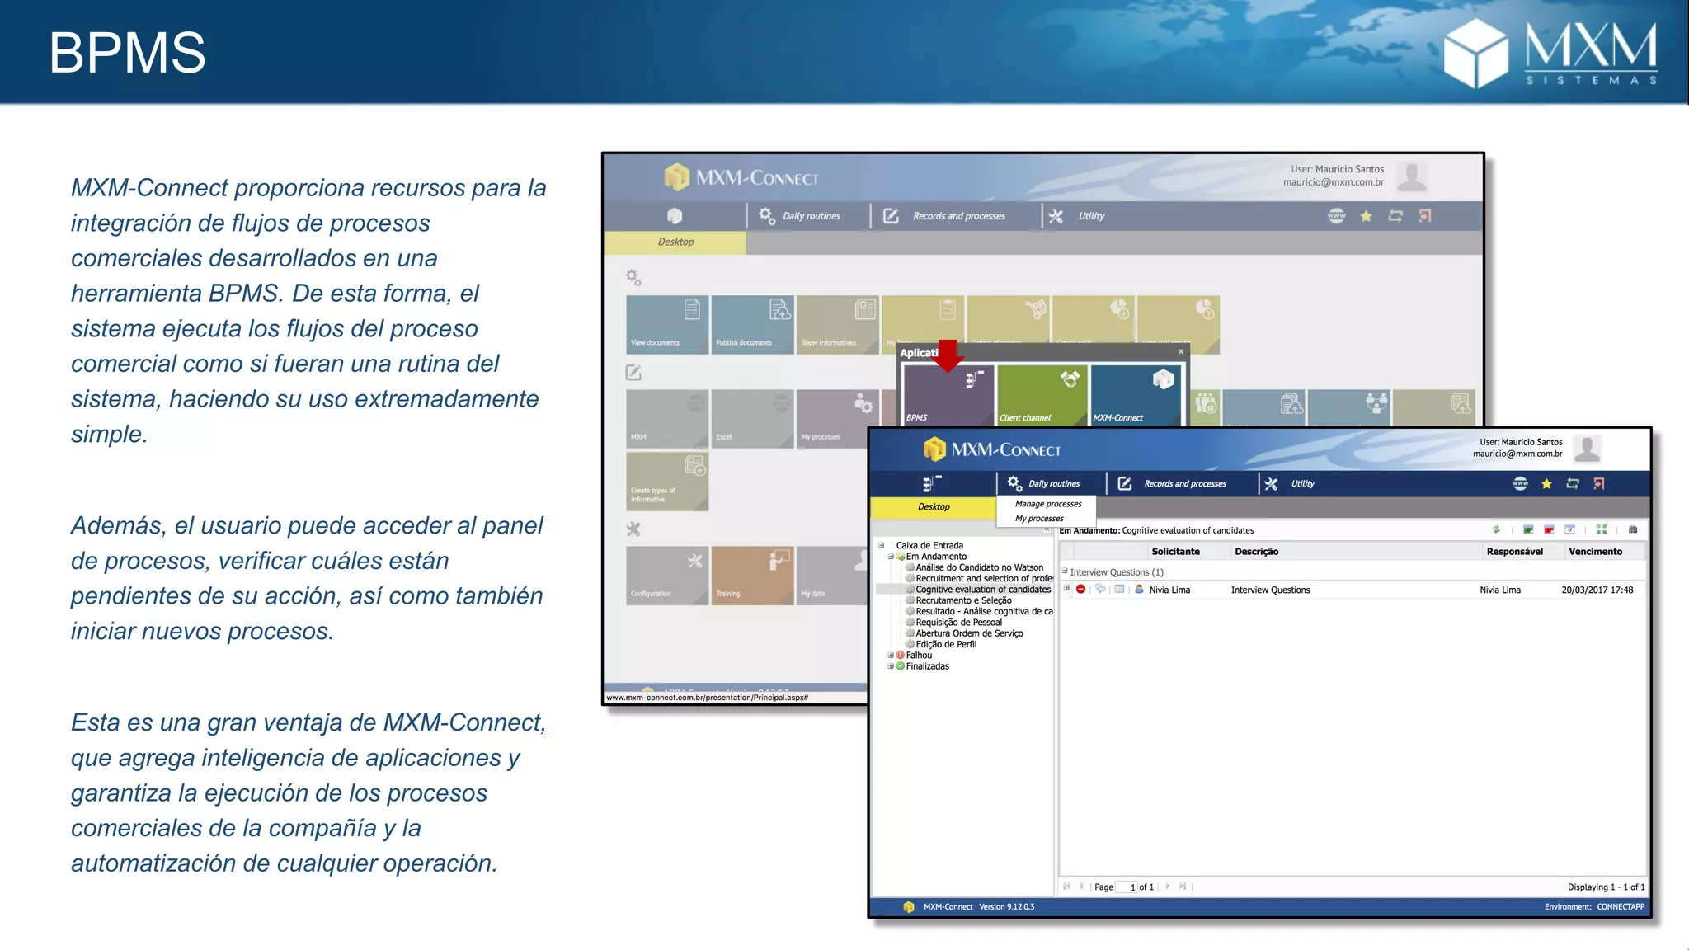Choose Manage processes from the dropdown
This screenshot has width=1689, height=950.
click(x=1048, y=504)
